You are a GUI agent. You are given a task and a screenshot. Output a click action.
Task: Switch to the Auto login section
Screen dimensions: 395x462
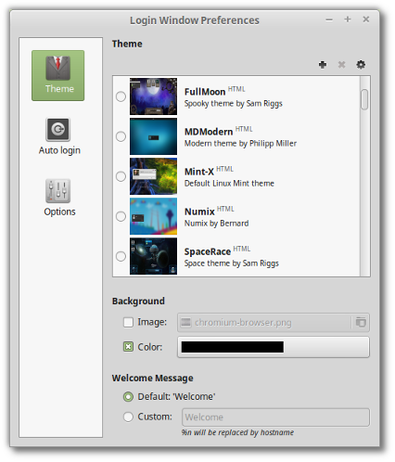point(59,136)
